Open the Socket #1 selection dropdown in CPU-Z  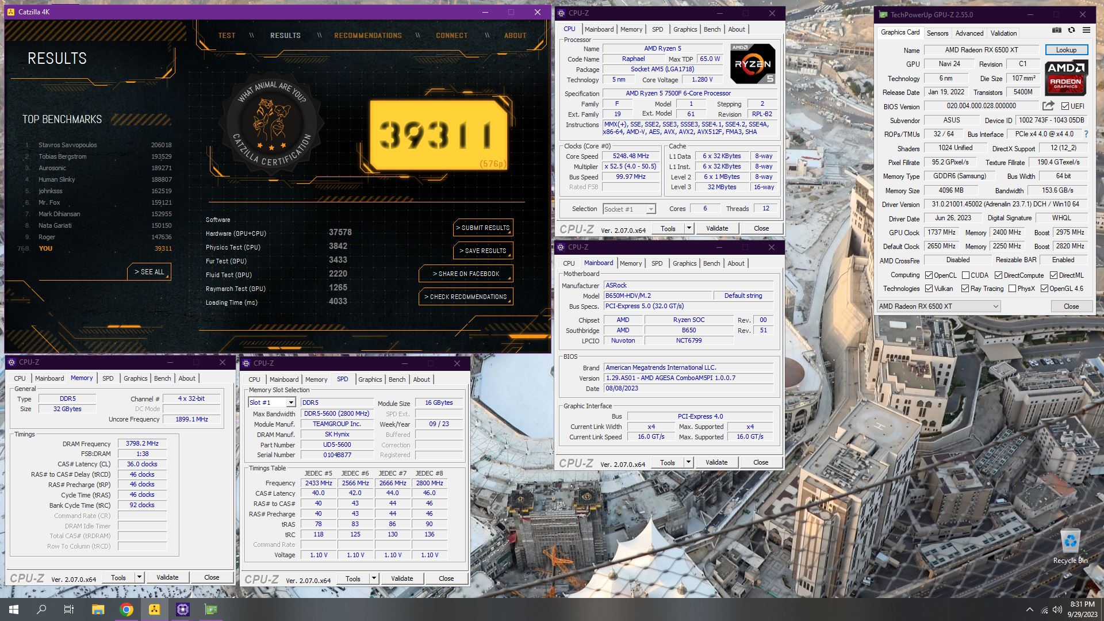(x=629, y=209)
